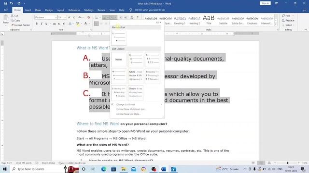Image resolution: width=309 pixels, height=173 pixels.
Task: Open the font size dropdown
Action: click(x=65, y=17)
